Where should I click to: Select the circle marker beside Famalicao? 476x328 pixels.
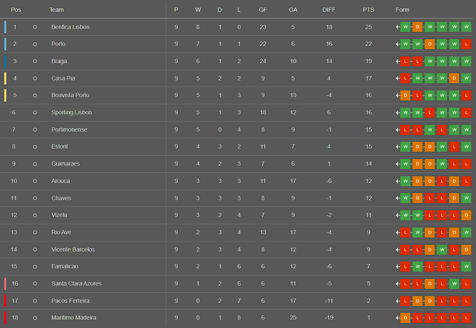pyautogui.click(x=35, y=267)
